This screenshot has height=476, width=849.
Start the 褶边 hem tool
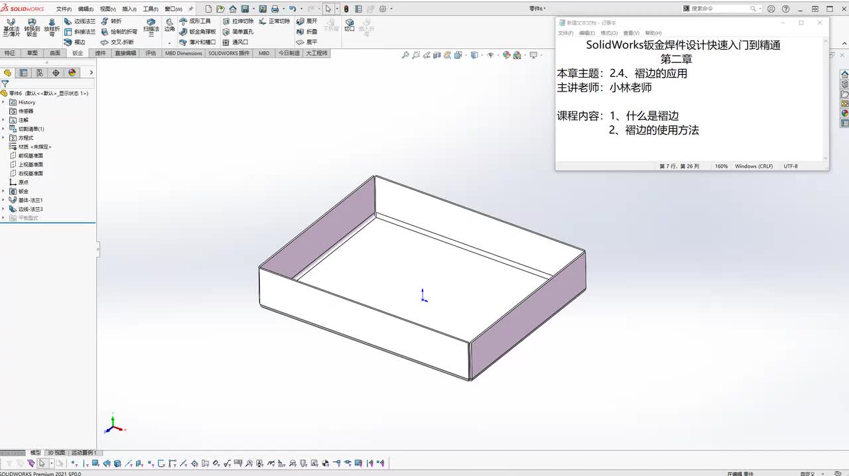tap(75, 42)
